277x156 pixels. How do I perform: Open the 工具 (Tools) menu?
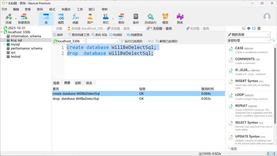pos(80,9)
